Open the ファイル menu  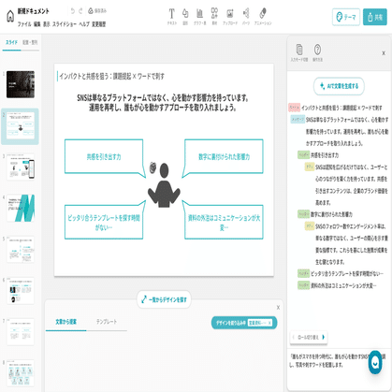tap(24, 24)
